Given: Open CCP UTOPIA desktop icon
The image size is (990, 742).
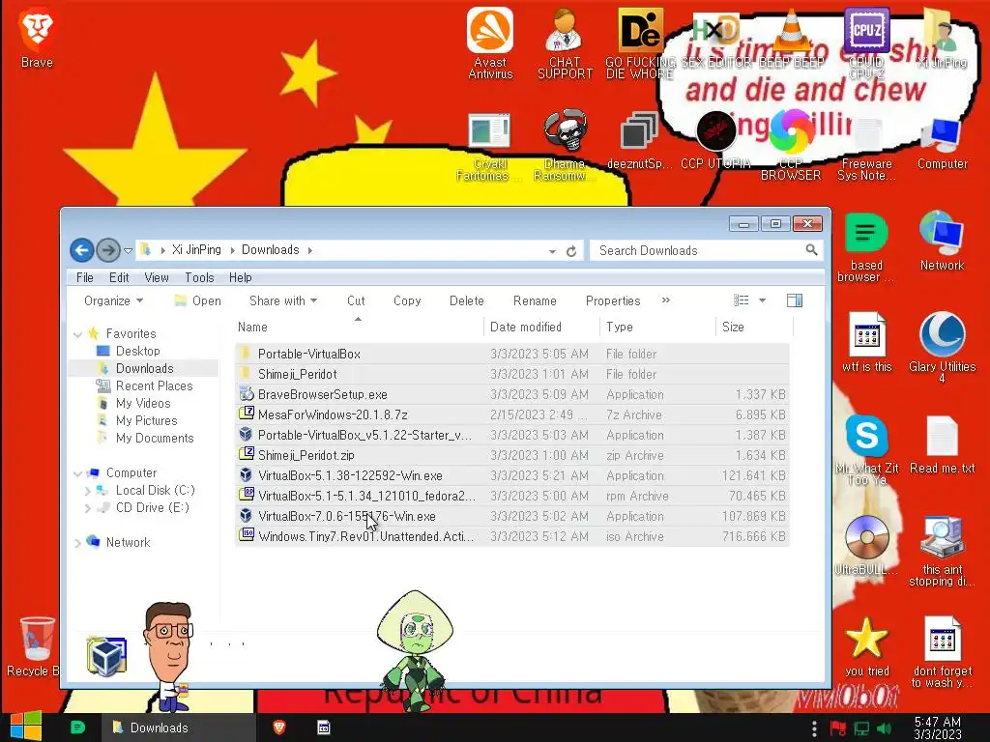Looking at the screenshot, I should coord(715,140).
